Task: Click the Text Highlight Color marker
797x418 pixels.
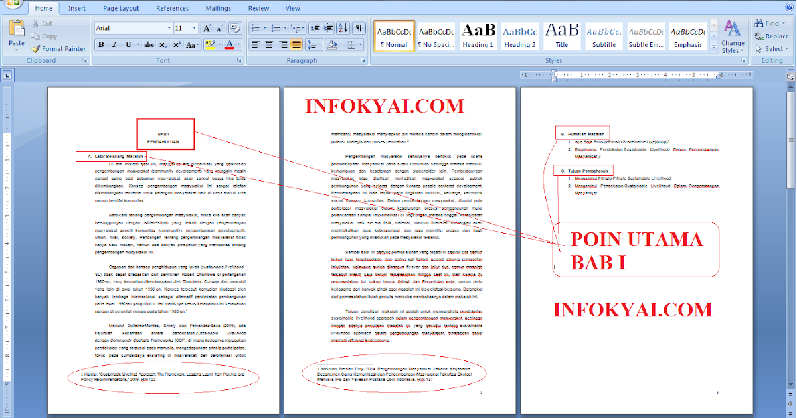Action: (209, 44)
